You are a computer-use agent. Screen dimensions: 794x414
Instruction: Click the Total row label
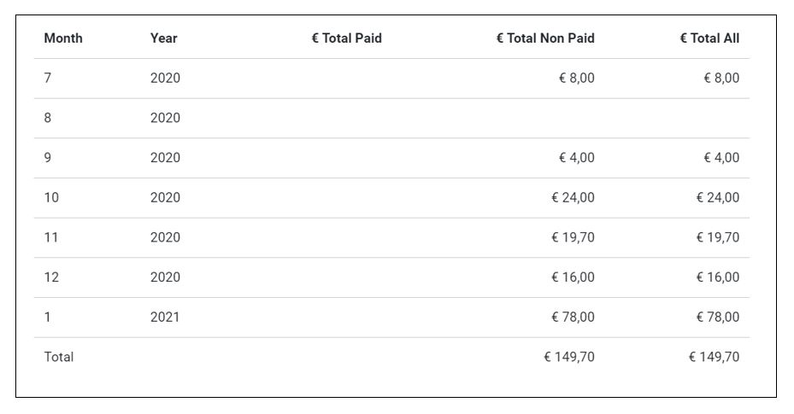pyautogui.click(x=59, y=357)
